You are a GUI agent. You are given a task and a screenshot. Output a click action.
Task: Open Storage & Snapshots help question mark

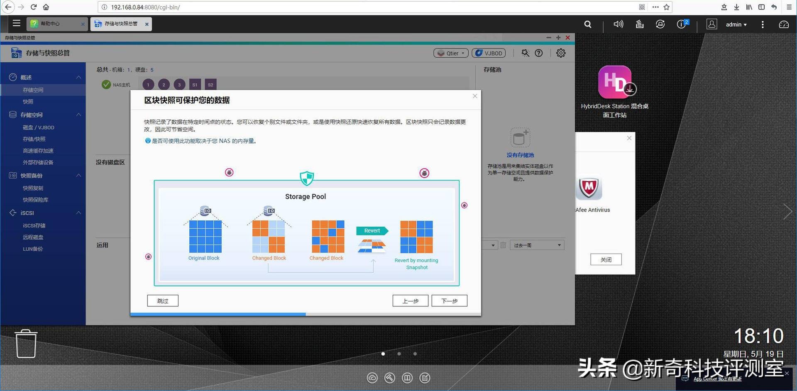(538, 53)
